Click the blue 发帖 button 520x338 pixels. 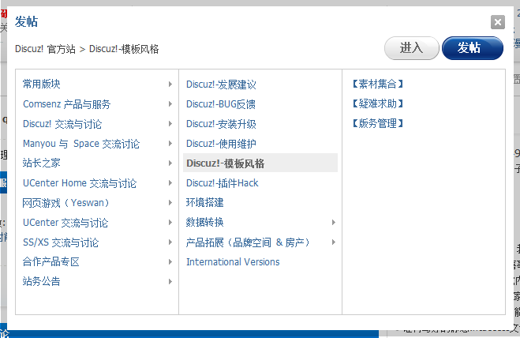click(472, 48)
